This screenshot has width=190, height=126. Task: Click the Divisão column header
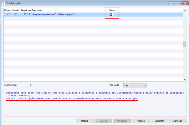16,11
